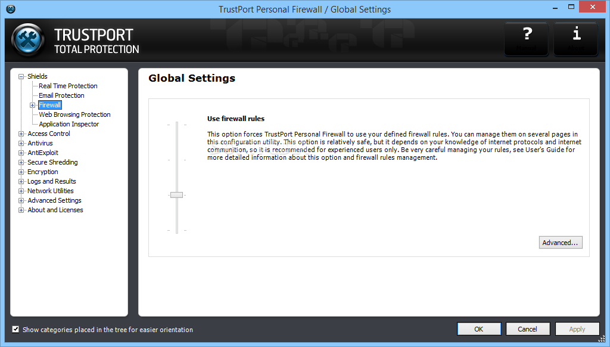Viewport: 610px width, 347px height.
Task: Click the Advanced... button
Action: 561,243
